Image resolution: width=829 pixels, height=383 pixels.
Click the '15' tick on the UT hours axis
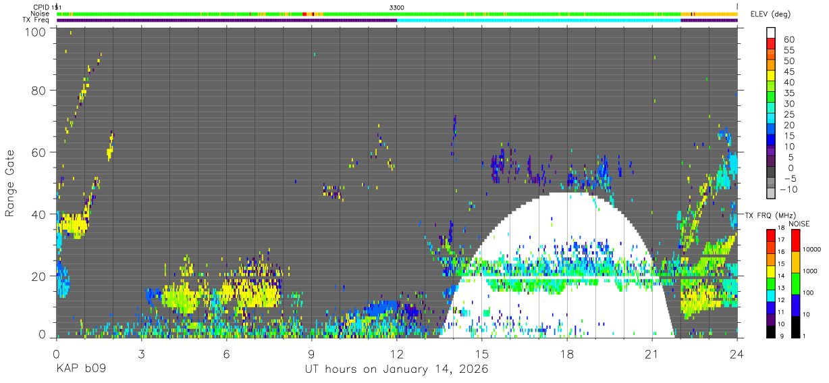coord(482,353)
